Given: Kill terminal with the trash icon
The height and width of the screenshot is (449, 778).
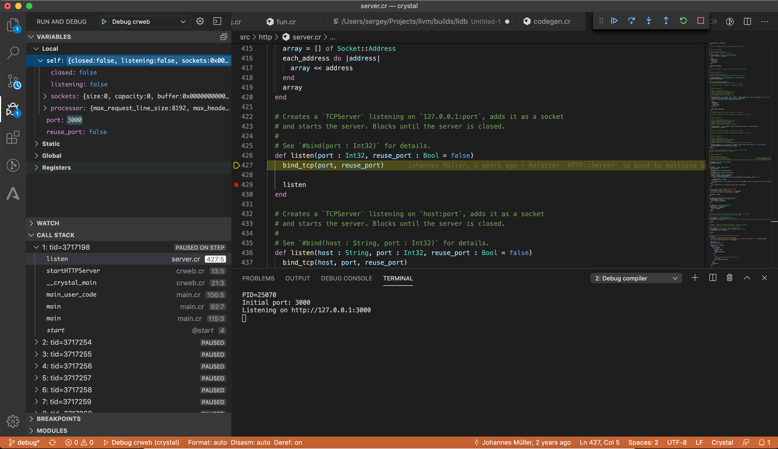Looking at the screenshot, I should pyautogui.click(x=730, y=278).
